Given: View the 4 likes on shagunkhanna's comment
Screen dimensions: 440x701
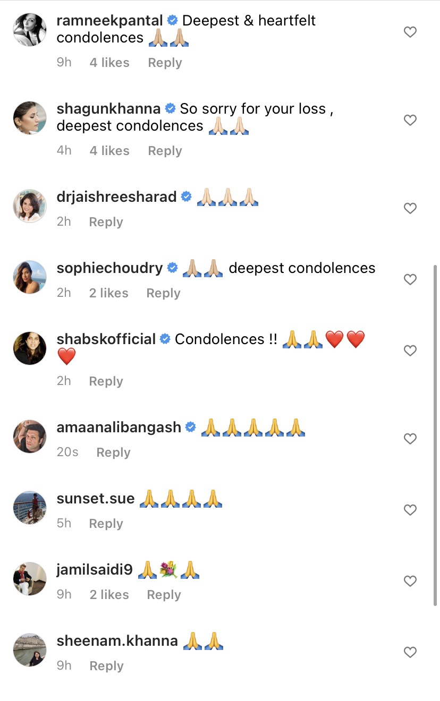Looking at the screenshot, I should [x=109, y=151].
